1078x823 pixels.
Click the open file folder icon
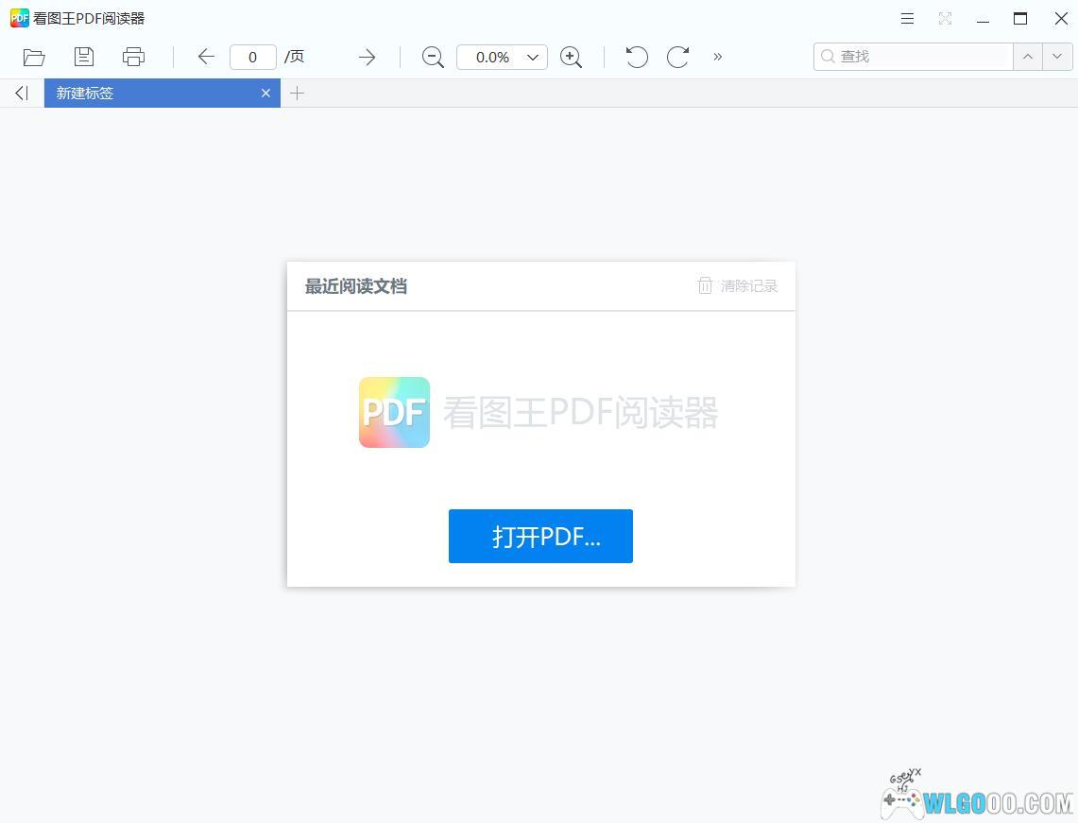(34, 57)
